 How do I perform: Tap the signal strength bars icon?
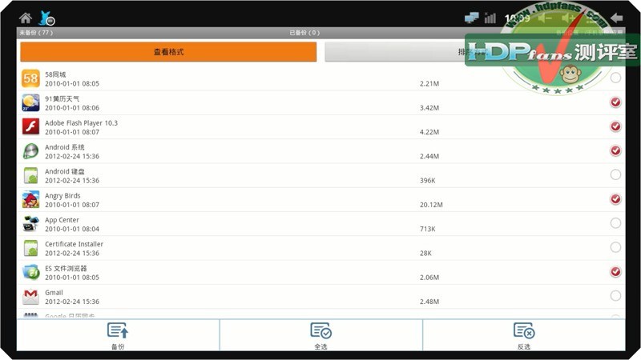[x=490, y=18]
